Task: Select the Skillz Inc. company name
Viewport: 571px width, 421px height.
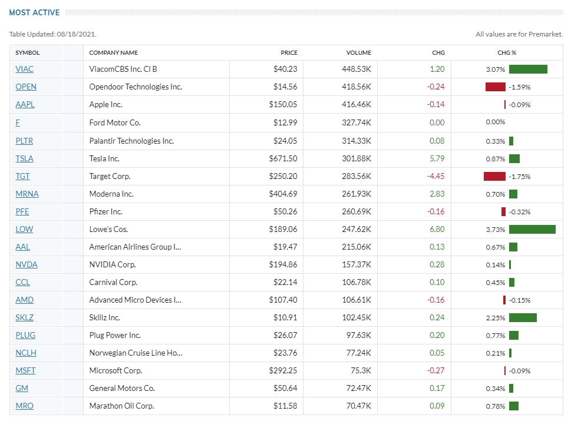Action: [104, 317]
